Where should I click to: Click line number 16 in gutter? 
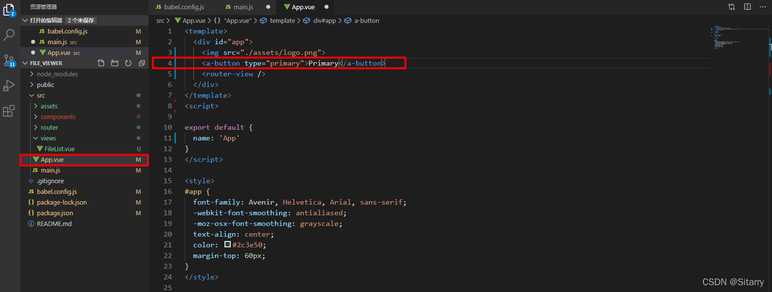pyautogui.click(x=168, y=191)
